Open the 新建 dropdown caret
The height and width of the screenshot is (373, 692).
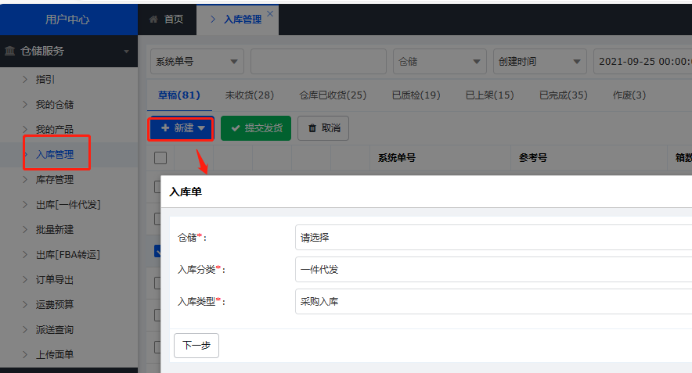click(x=202, y=128)
